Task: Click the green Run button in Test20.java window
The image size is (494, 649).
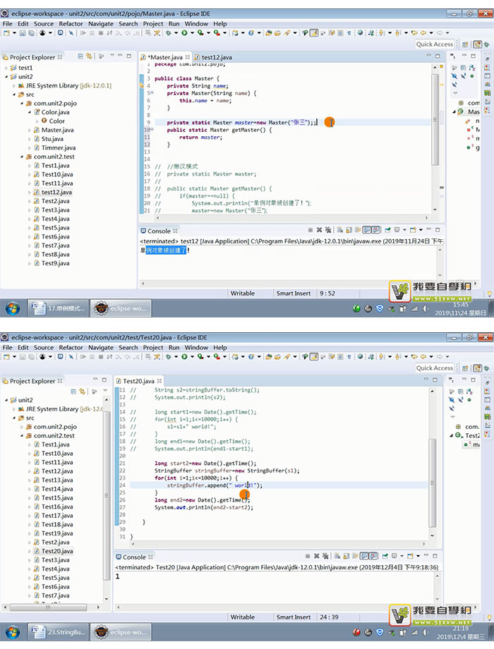Action: (184, 356)
